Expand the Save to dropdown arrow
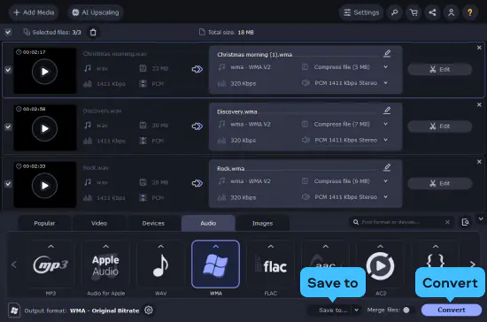Viewport: 487px width, 322px height. (357, 310)
